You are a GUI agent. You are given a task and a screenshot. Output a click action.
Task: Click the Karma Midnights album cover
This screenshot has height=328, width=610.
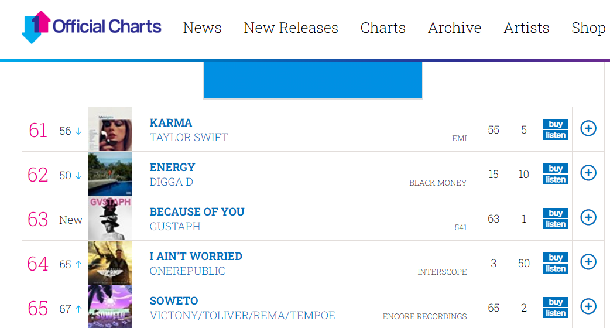pos(110,129)
